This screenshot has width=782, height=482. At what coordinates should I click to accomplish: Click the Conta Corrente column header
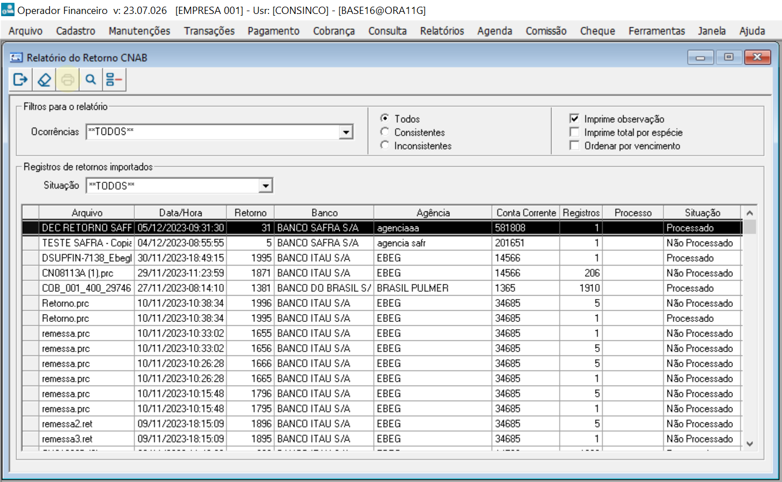click(x=526, y=213)
